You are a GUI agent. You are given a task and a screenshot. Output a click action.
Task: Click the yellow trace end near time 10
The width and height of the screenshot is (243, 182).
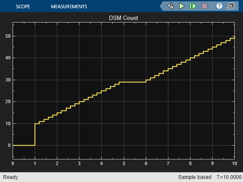click(x=234, y=37)
